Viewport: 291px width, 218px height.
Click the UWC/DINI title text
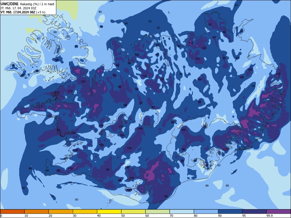(x=10, y=4)
